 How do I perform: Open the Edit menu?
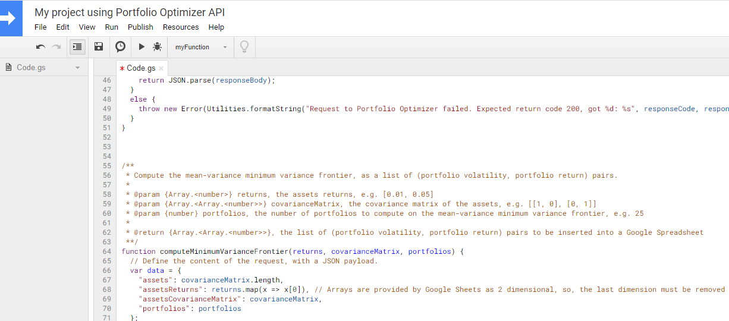point(63,27)
